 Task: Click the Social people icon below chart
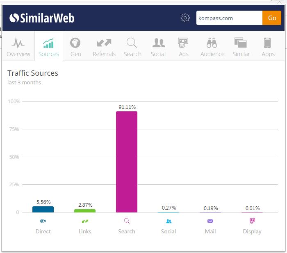[x=169, y=221]
